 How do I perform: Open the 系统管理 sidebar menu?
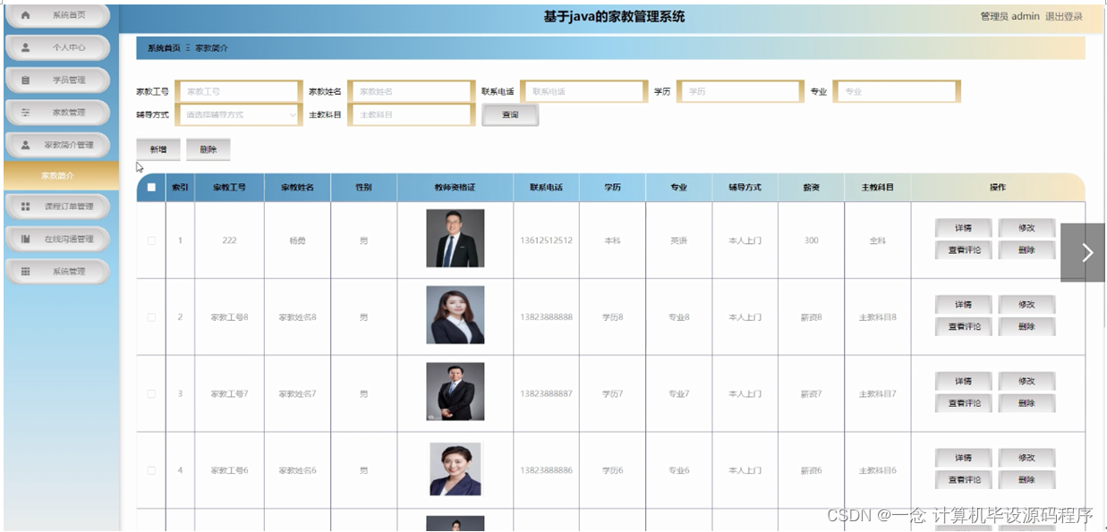[58, 271]
